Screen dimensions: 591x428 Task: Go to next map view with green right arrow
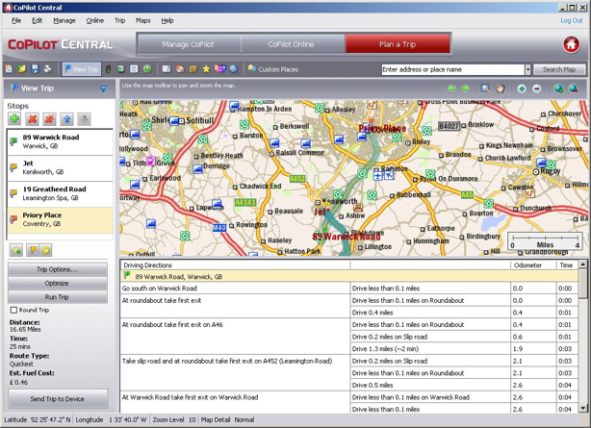(x=466, y=88)
